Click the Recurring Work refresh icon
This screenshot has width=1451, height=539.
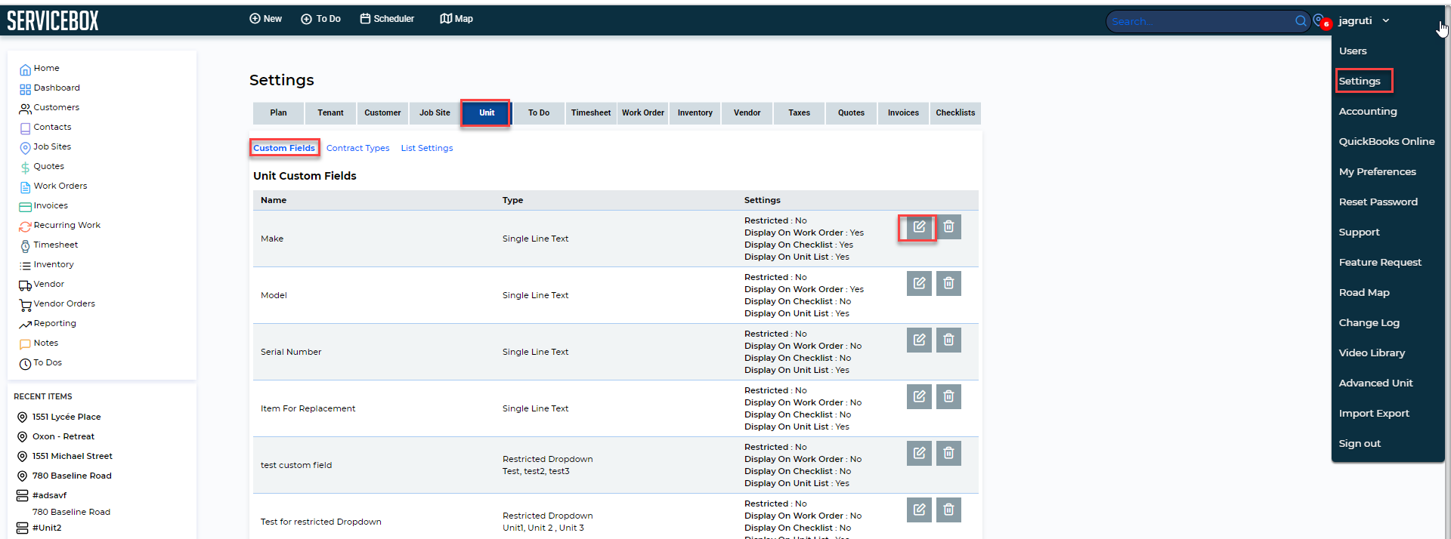coord(25,226)
